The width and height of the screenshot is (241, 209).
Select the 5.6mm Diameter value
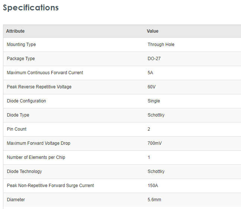click(154, 200)
